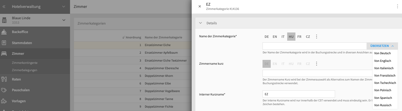Viewport: 402px width, 111px height.
Task: Select IT language for Zimmerkategorie name
Action: click(x=283, y=37)
